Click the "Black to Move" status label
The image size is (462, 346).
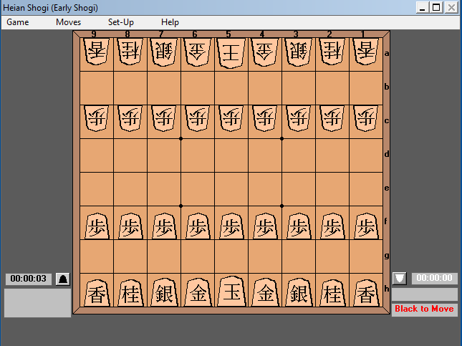coord(424,309)
